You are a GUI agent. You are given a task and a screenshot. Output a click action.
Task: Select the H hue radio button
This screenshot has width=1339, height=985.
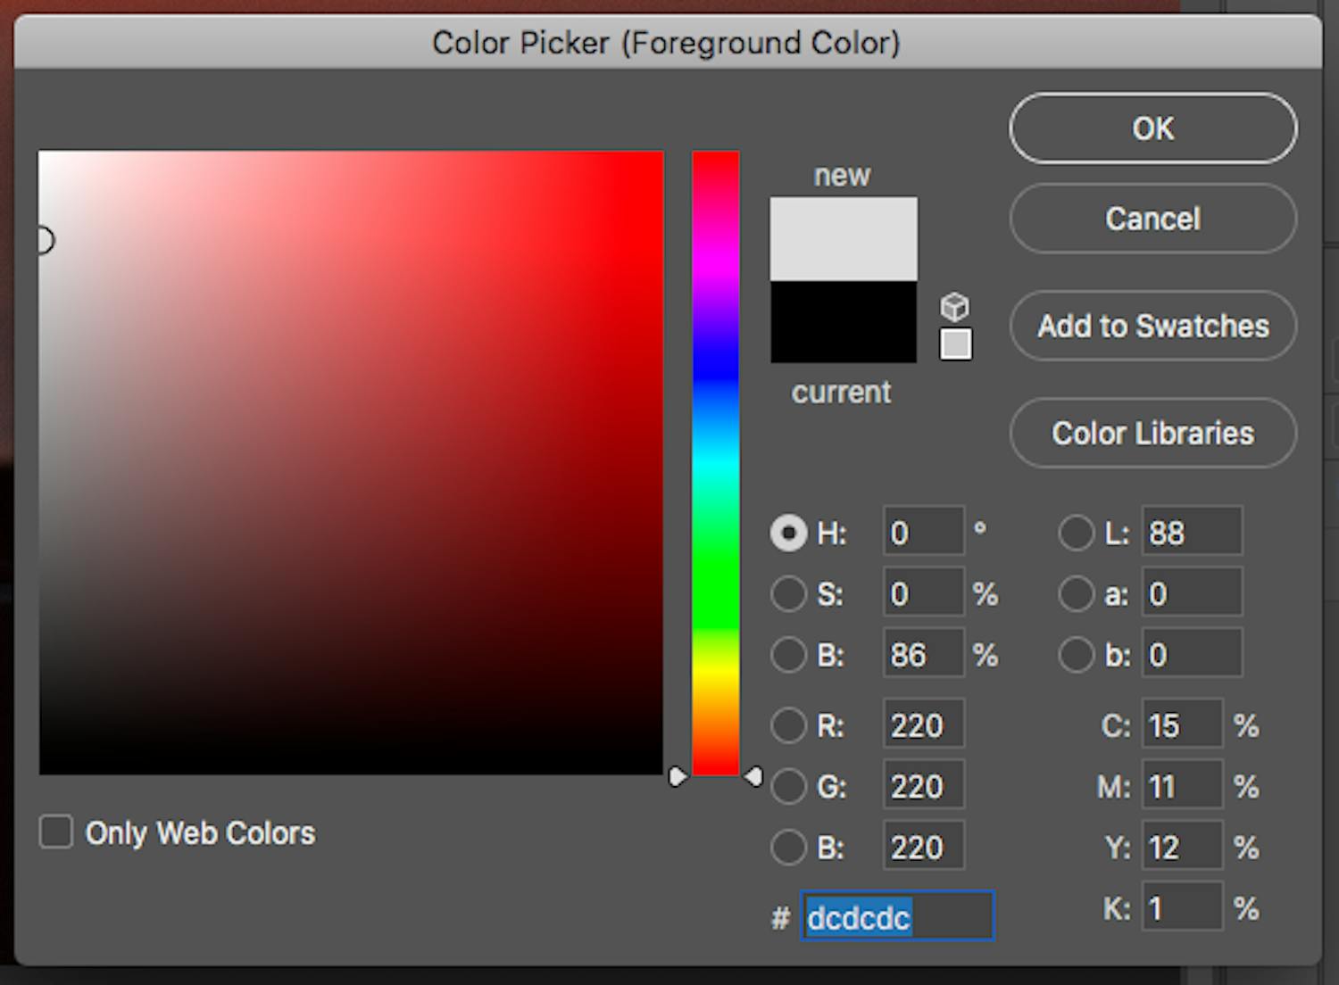[788, 533]
